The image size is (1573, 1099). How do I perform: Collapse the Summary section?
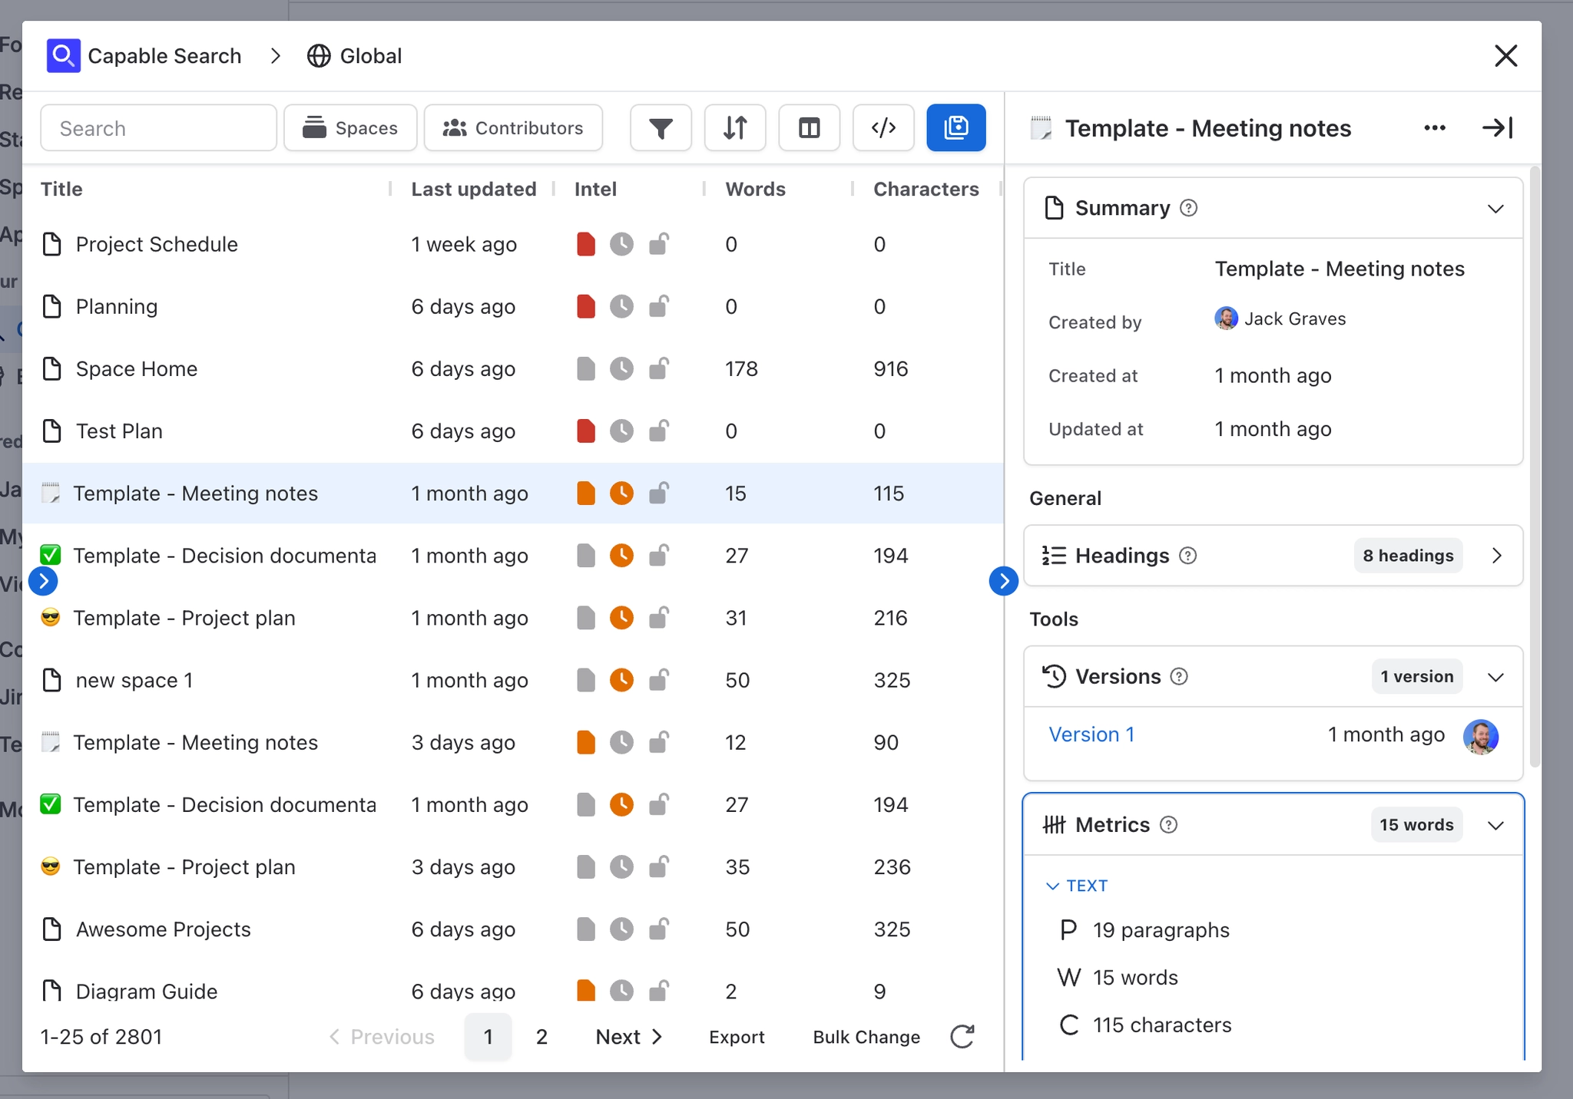point(1495,209)
